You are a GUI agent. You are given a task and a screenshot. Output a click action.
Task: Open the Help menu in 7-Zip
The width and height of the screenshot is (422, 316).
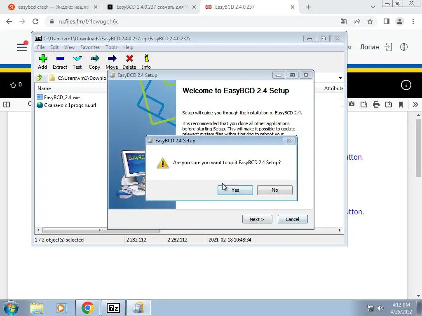click(129, 47)
